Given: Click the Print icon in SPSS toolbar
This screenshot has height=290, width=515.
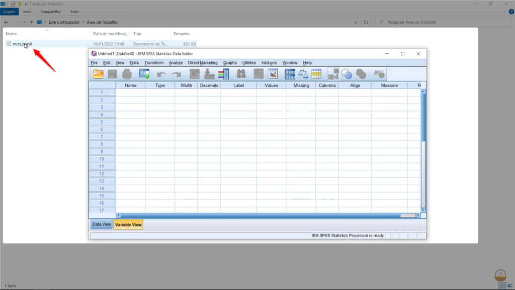Looking at the screenshot, I should [127, 74].
